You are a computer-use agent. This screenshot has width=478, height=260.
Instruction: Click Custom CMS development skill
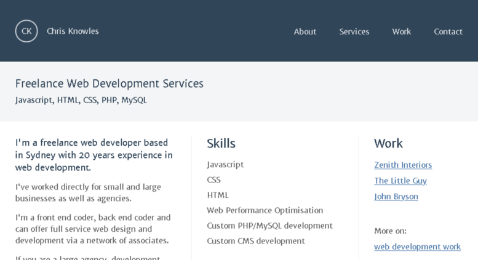click(x=256, y=241)
